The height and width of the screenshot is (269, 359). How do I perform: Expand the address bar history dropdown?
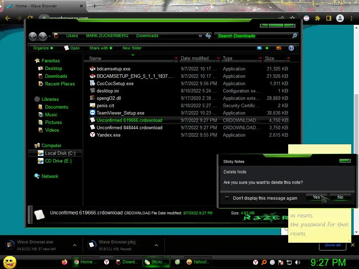pyautogui.click(x=200, y=36)
